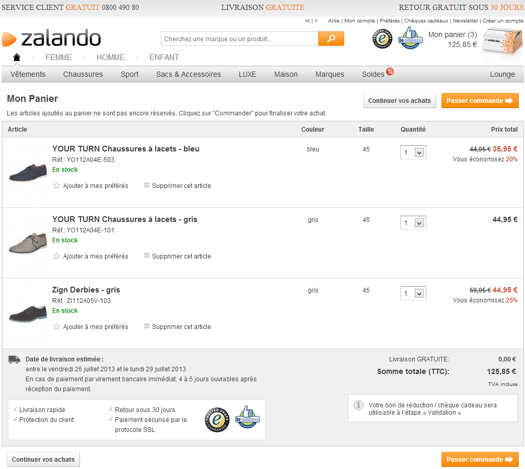Screen dimensions: 525x469
Task: Click the Zalando logo
Action: tap(51, 39)
